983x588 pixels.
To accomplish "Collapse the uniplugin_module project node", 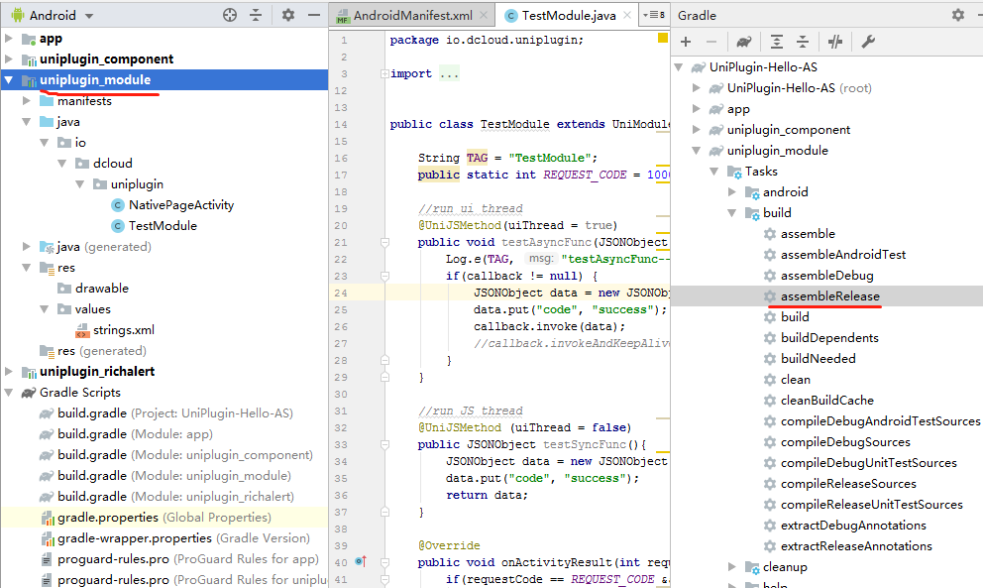I will (x=9, y=79).
